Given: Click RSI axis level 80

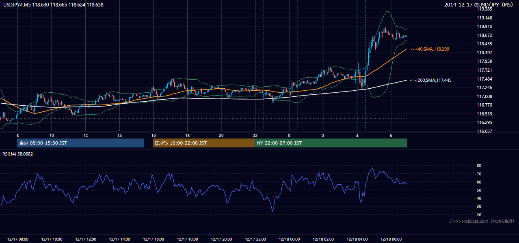Looking at the screenshot, I should point(479,166).
